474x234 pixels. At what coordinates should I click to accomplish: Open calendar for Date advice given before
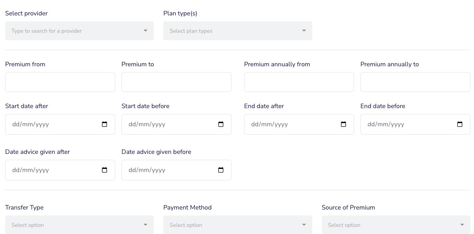point(221,170)
